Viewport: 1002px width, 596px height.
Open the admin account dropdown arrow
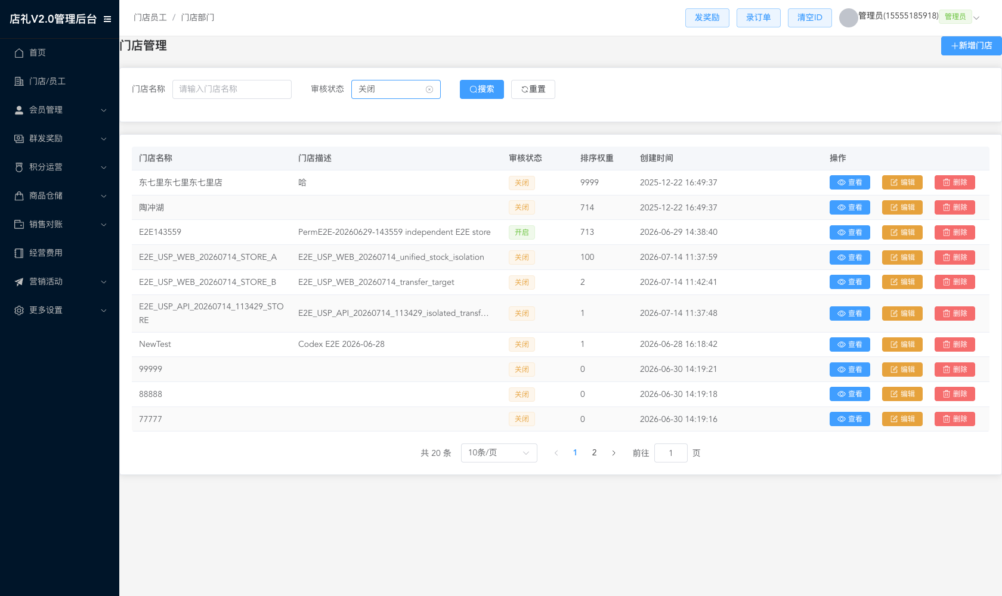click(976, 18)
